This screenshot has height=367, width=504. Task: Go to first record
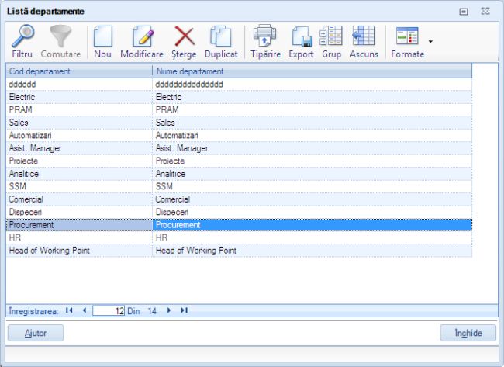[x=69, y=310]
